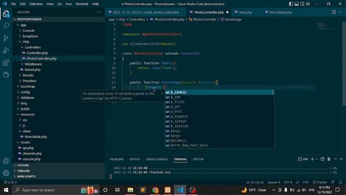346x195 pixels.
Task: Open the Help menu
Action: [x=95, y=4]
